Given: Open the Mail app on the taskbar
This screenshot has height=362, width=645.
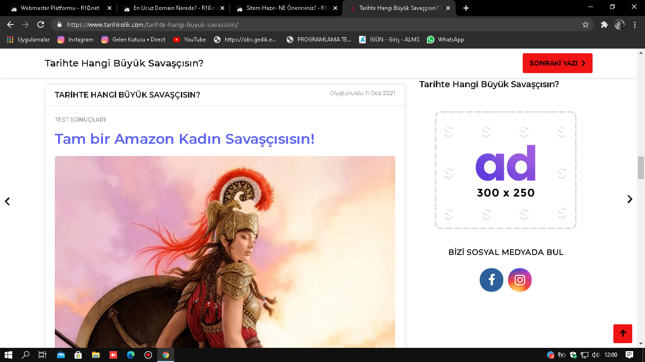Looking at the screenshot, I should 61,355.
